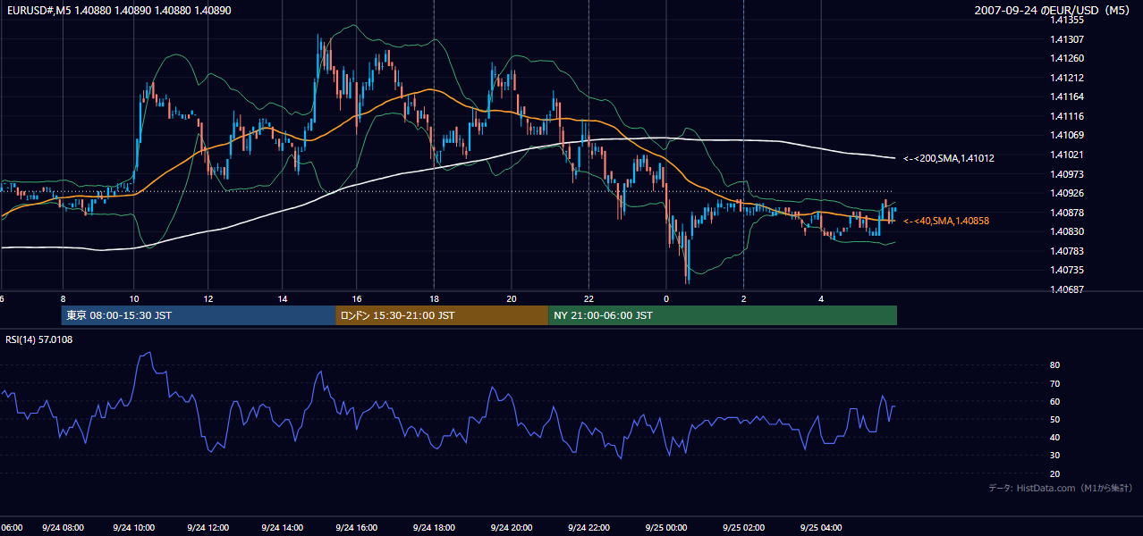Click RSI level 30 on axis
The width and height of the screenshot is (1143, 536).
tap(1055, 456)
